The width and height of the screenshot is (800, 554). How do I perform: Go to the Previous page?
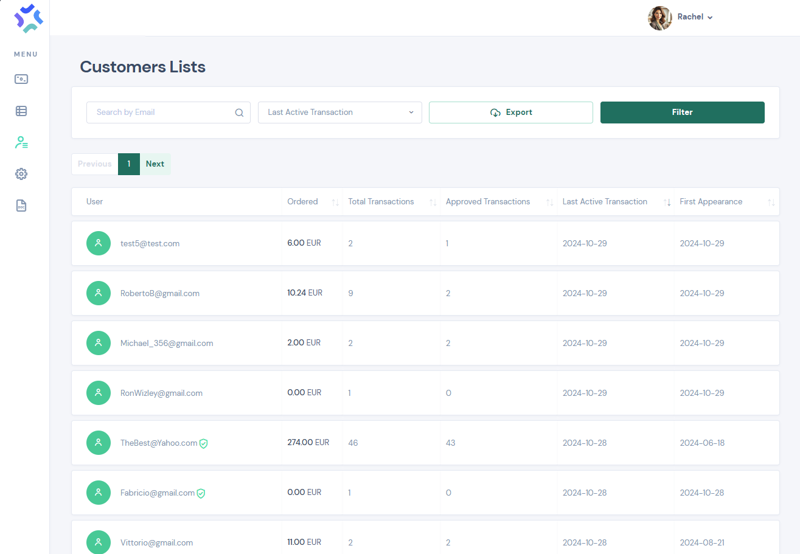95,164
